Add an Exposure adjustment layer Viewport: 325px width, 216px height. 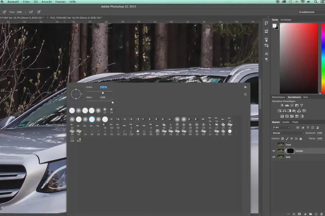[297, 105]
